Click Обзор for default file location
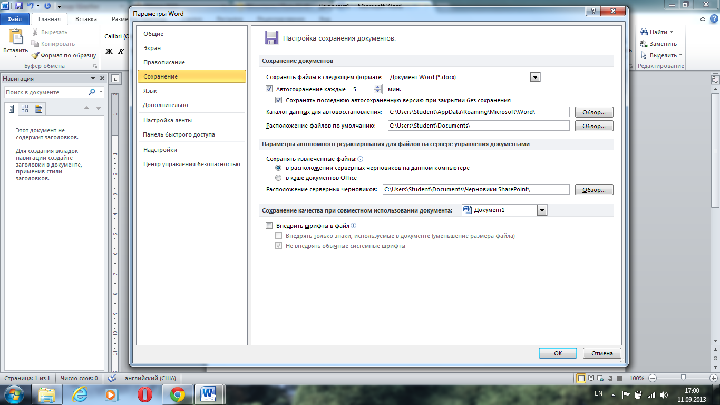Image resolution: width=720 pixels, height=405 pixels. tap(594, 126)
